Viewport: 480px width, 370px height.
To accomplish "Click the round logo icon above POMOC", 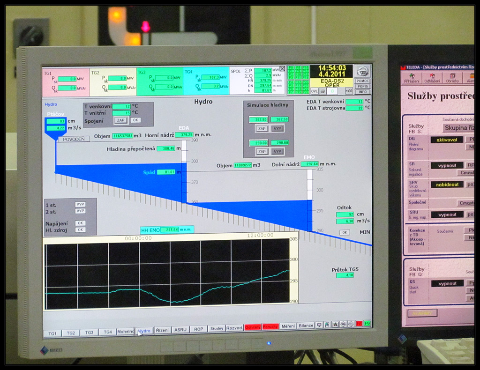I will [x=363, y=71].
